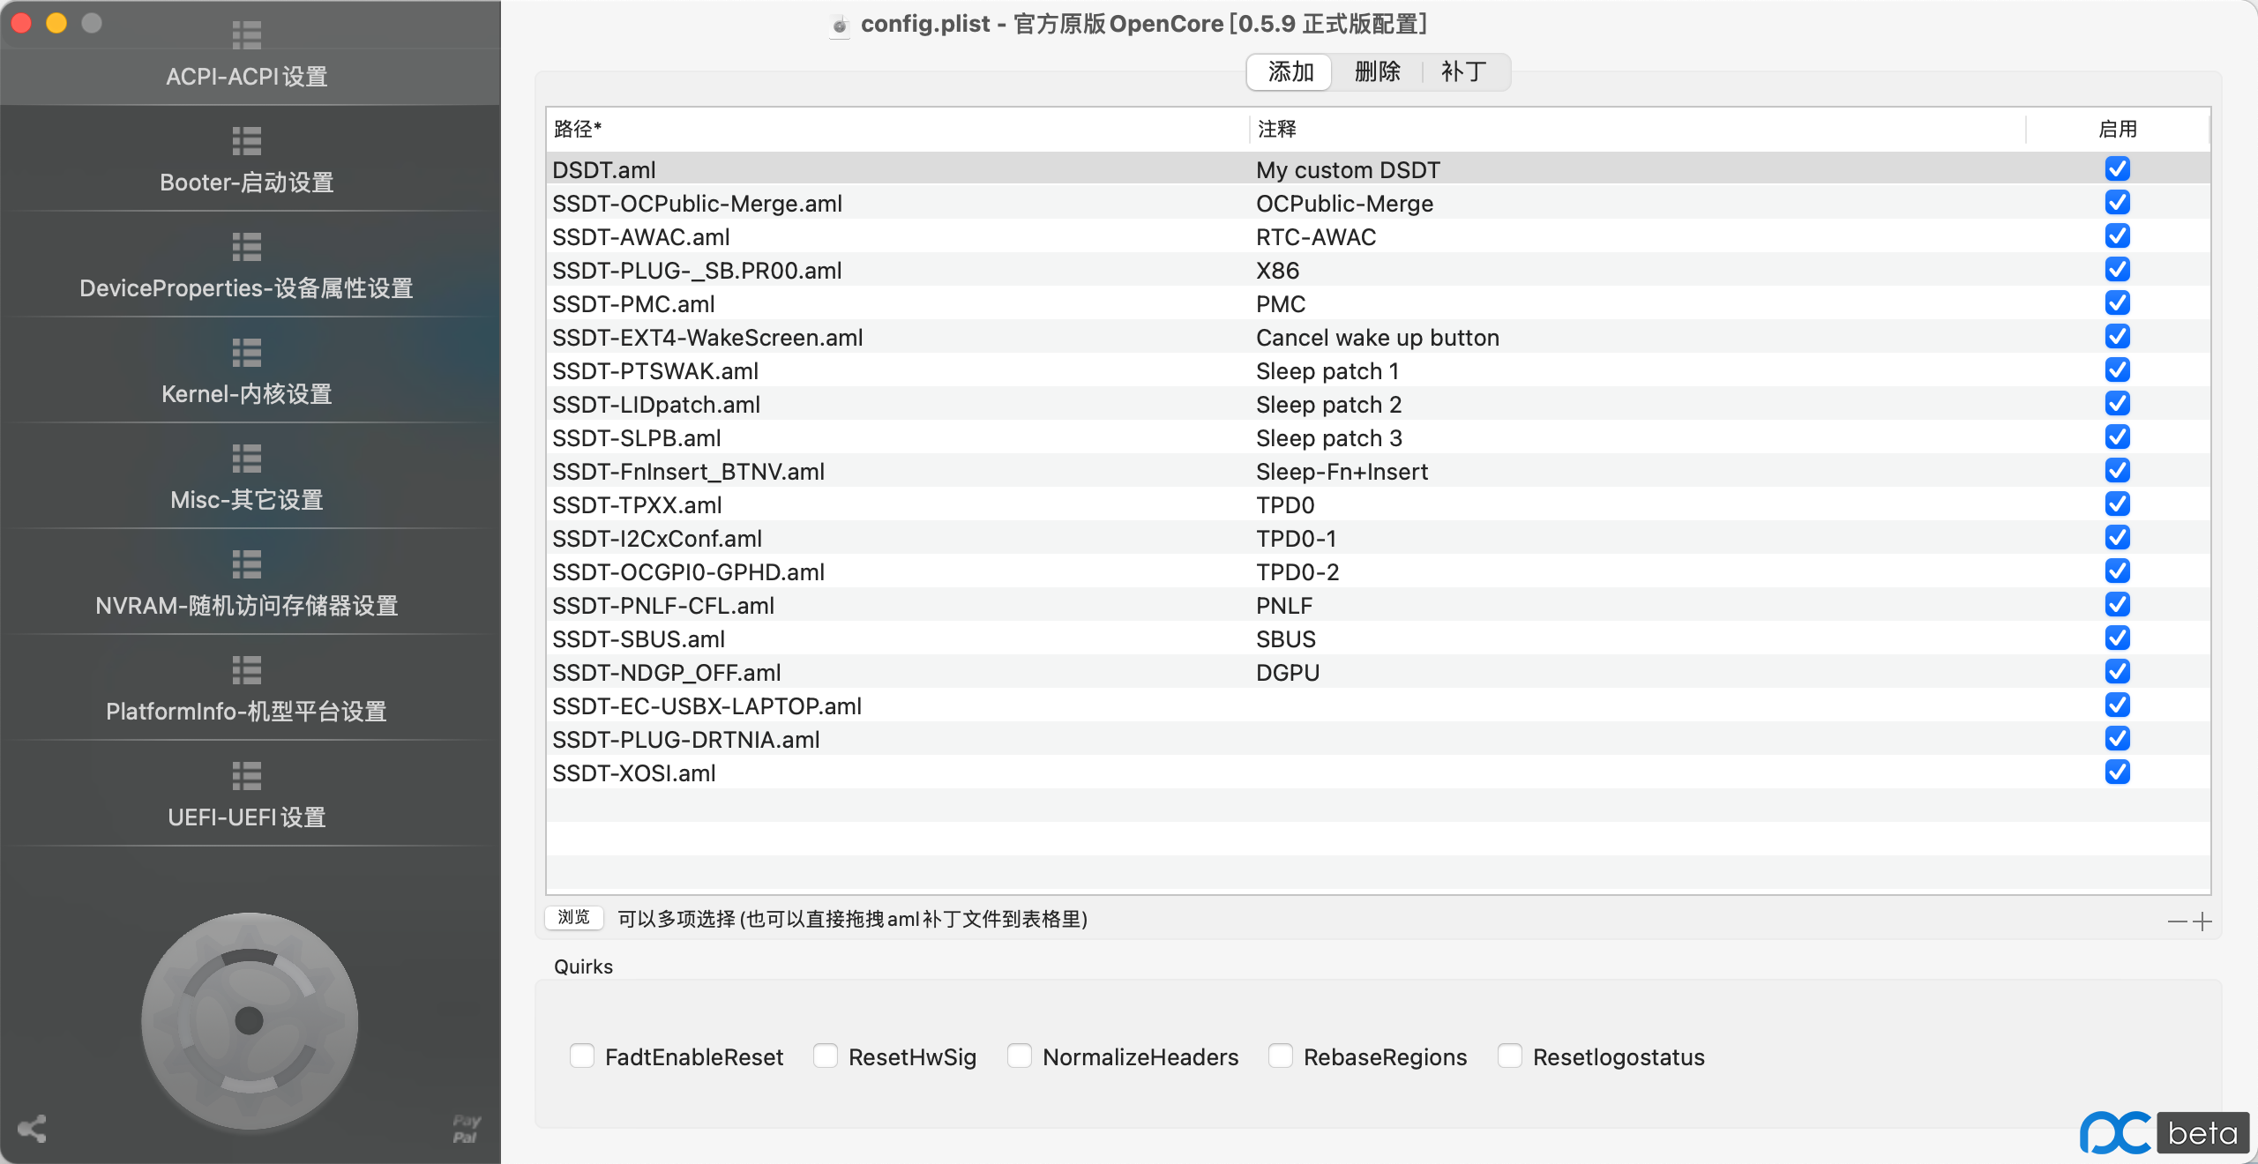Select SSDT-I2CxConf.aml path cell

click(x=657, y=538)
